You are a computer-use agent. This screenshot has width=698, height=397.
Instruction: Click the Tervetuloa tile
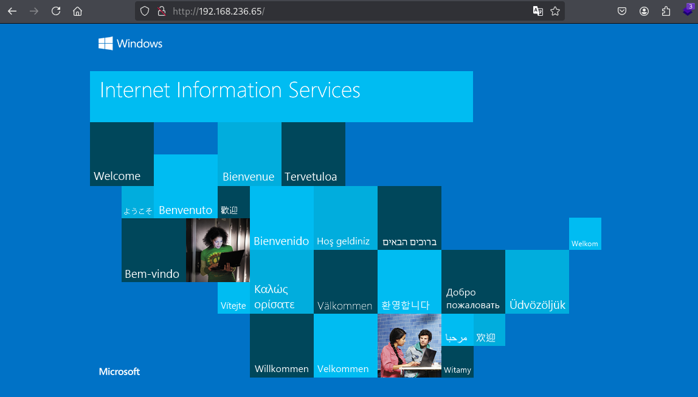click(313, 154)
